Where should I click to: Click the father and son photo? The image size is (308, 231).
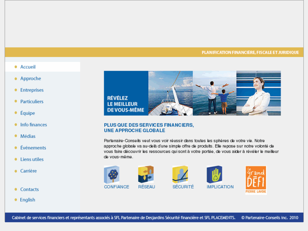214,93
